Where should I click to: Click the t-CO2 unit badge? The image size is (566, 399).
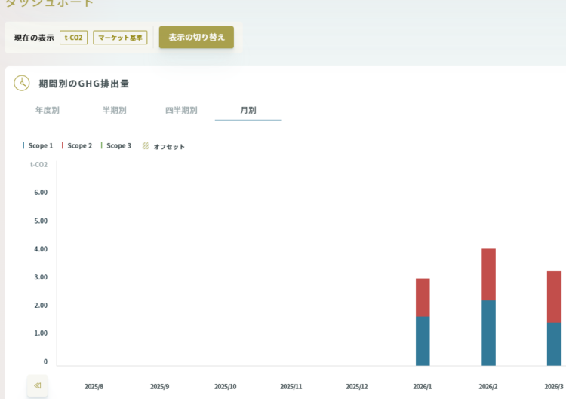pos(74,38)
